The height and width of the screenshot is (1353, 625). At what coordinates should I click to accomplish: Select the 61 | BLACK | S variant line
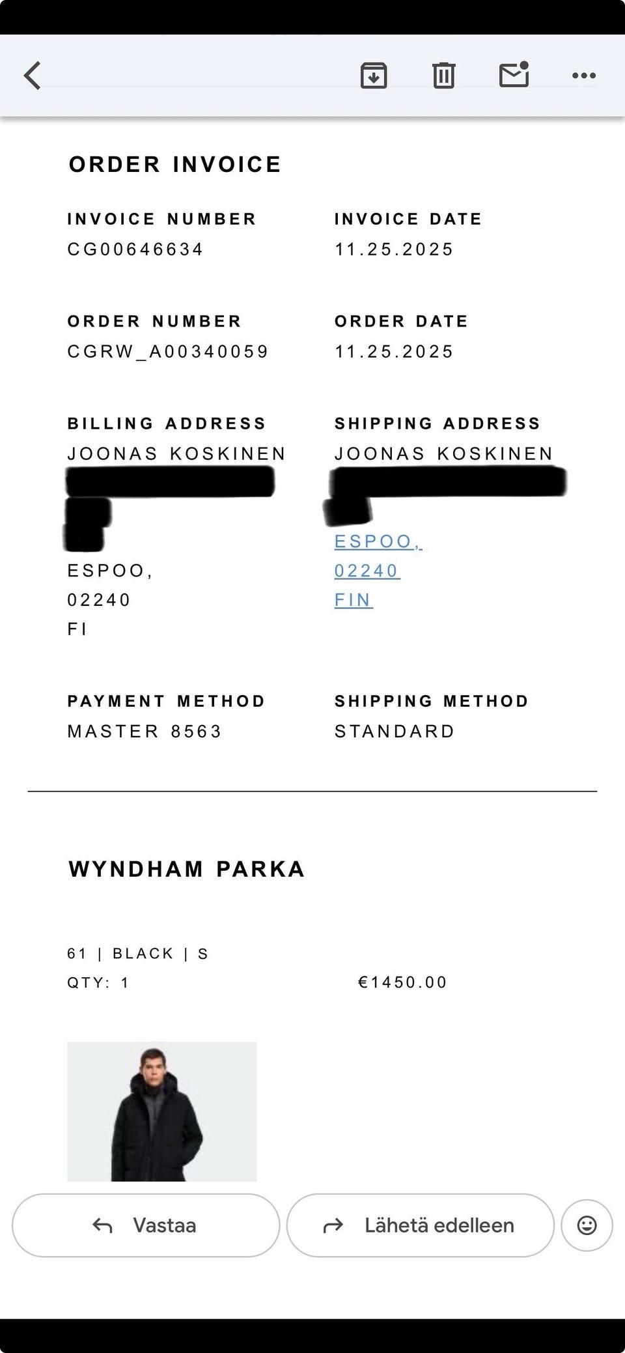pos(138,954)
